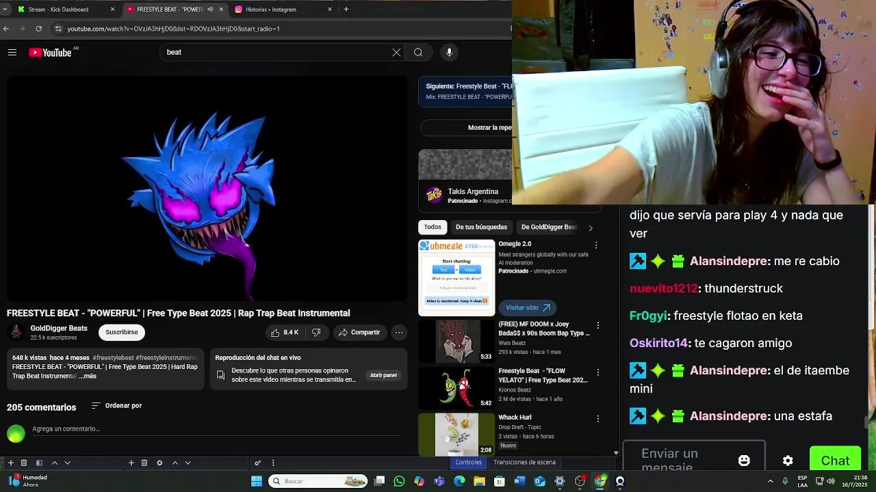Click Windows taskbar 'Buscar' search box
Screen dimensions: 876x492
click(318, 481)
